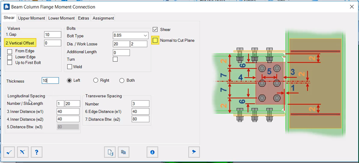Open the Extras tab
Viewport: 359px width, 163px height.
(83, 18)
